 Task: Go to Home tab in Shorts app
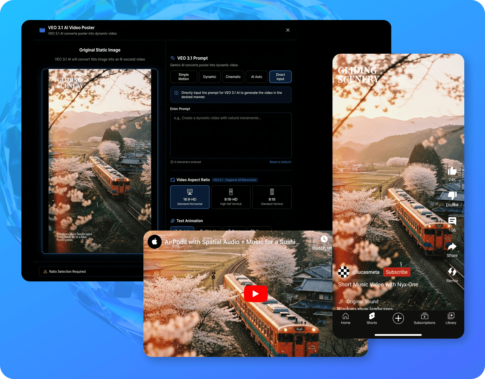coord(345,319)
